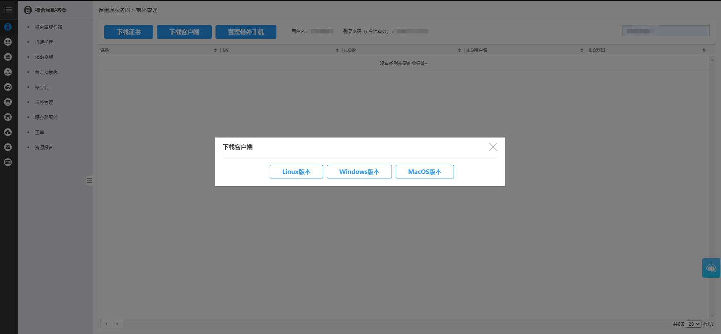721x334 pixels.
Task: Download the Windows版本 client
Action: 359,172
